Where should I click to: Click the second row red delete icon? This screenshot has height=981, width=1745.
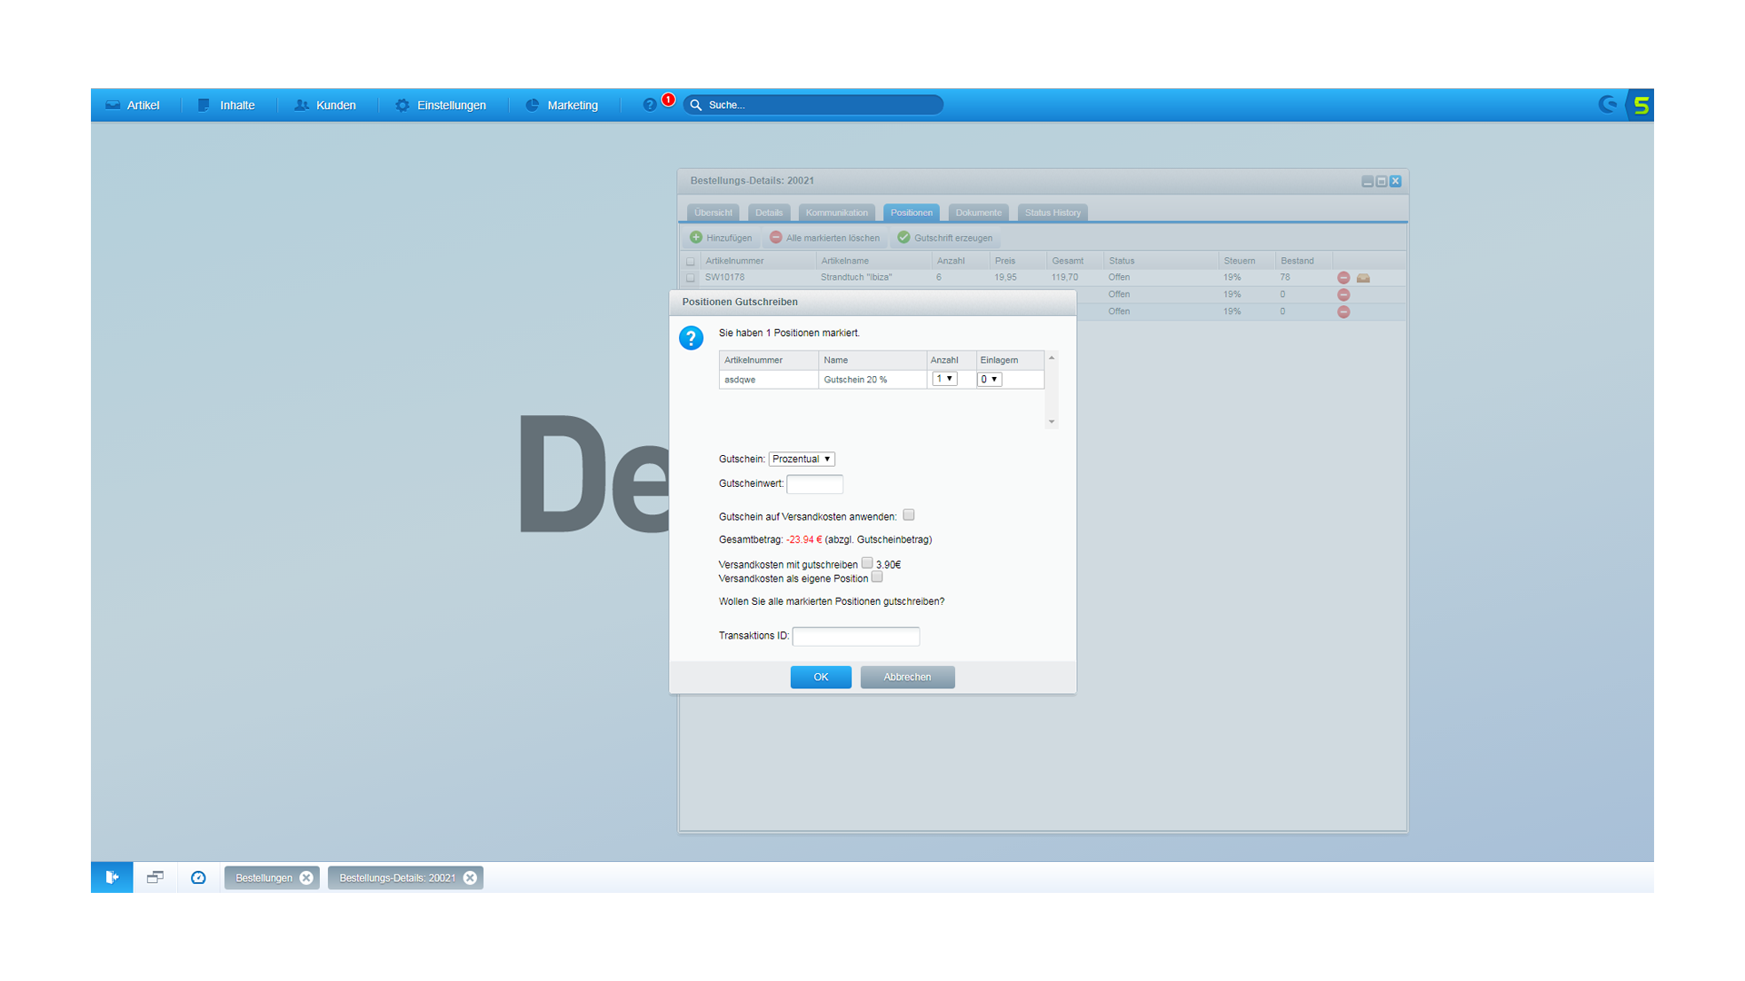point(1343,295)
